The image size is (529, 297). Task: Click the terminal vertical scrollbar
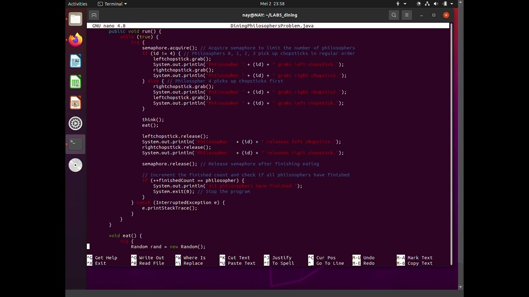point(451,144)
